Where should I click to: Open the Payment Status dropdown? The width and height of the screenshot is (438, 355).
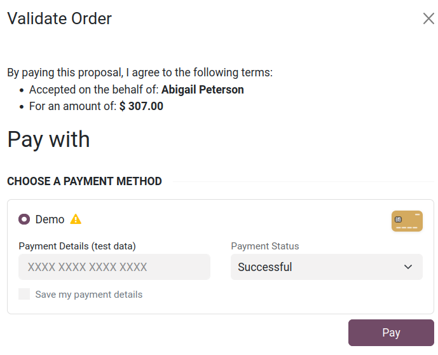[x=326, y=267]
